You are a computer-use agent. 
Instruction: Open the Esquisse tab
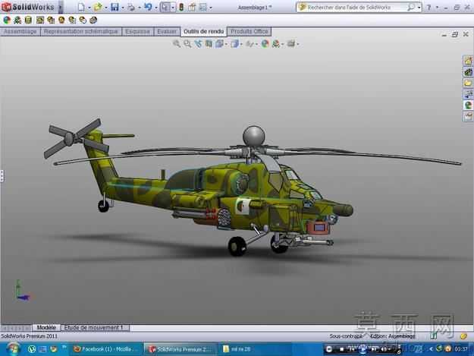(137, 31)
